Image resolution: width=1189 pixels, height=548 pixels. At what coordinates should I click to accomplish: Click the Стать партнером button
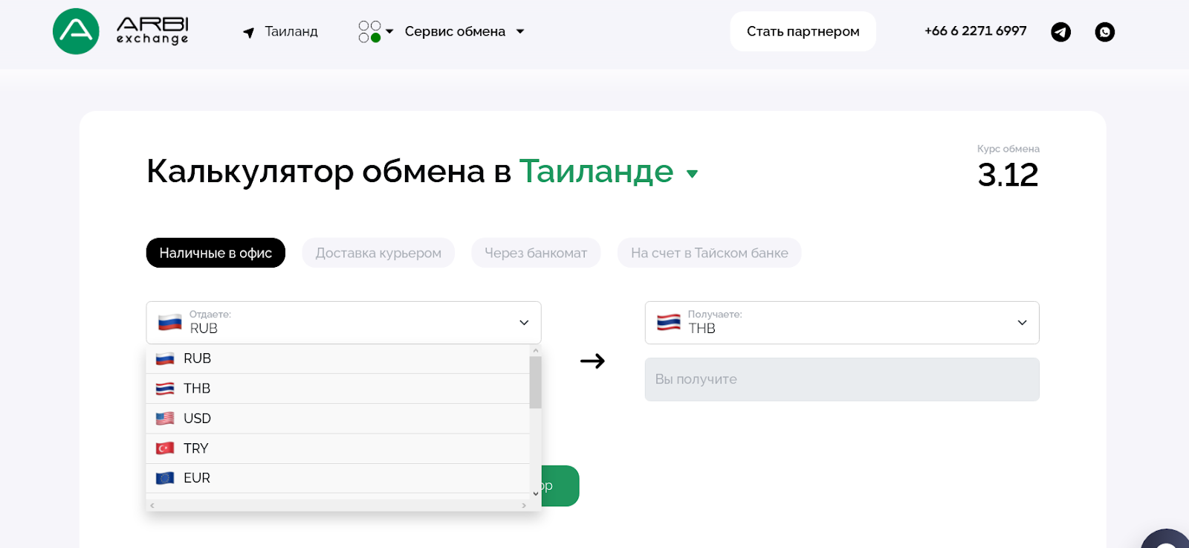tap(803, 31)
